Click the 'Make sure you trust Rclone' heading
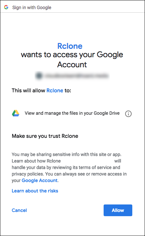This screenshot has width=145, height=236. pyautogui.click(x=45, y=136)
